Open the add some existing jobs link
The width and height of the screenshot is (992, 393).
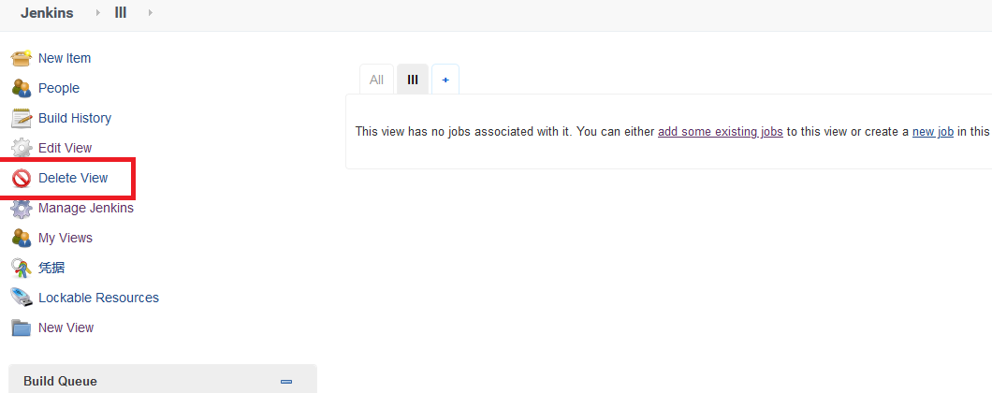click(x=720, y=132)
